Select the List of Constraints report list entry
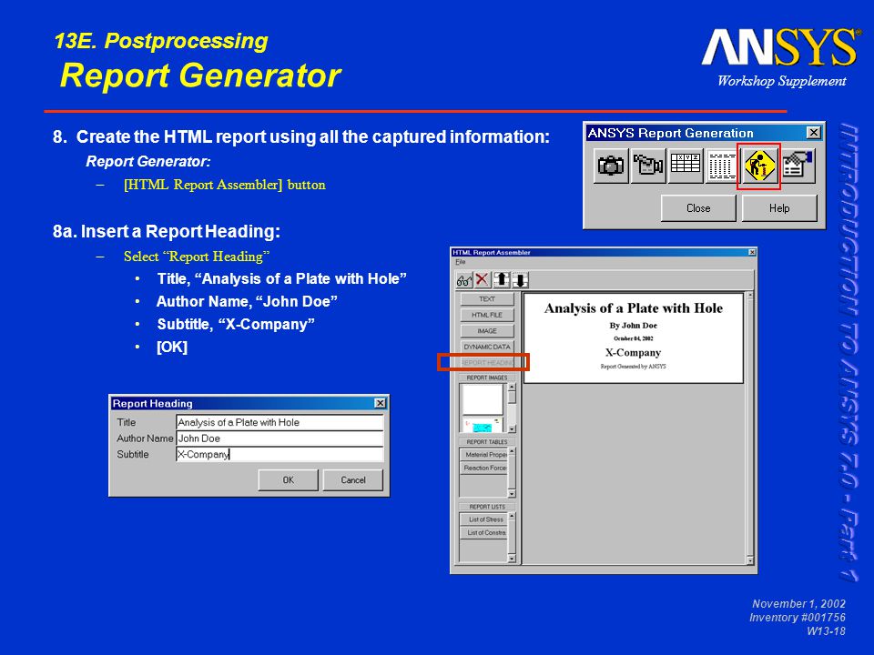The height and width of the screenshot is (655, 874). tap(483, 533)
